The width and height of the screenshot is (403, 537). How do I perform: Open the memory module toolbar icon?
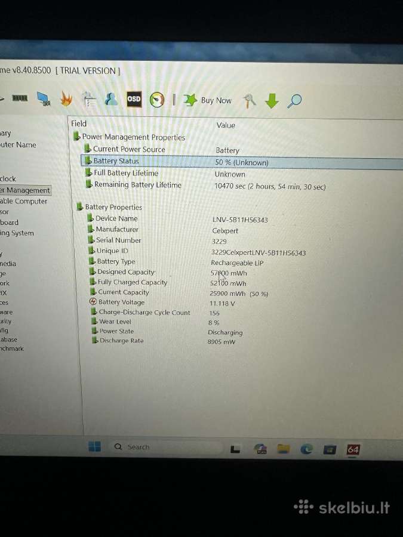20,98
